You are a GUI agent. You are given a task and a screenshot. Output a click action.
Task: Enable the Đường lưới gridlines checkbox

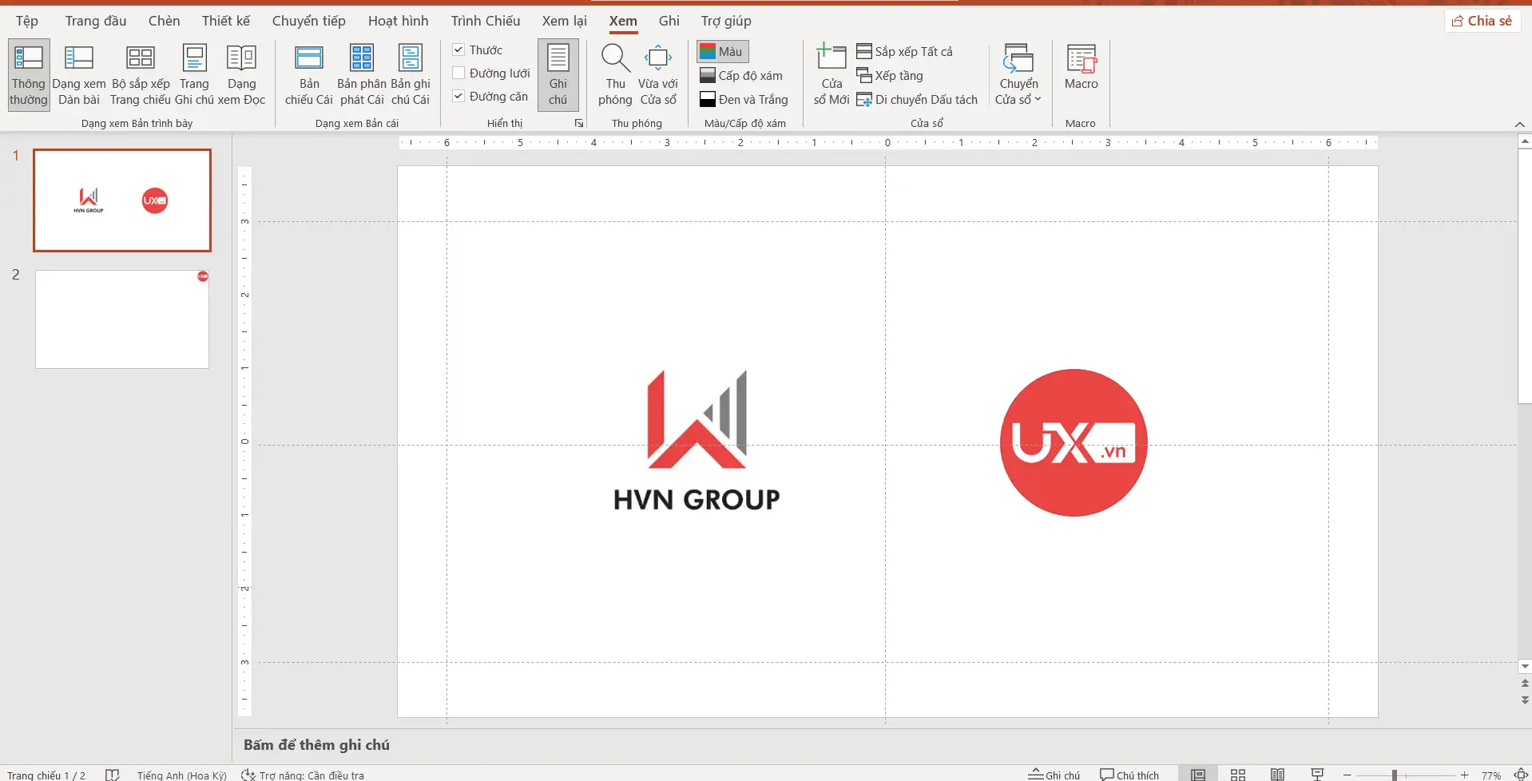[458, 73]
